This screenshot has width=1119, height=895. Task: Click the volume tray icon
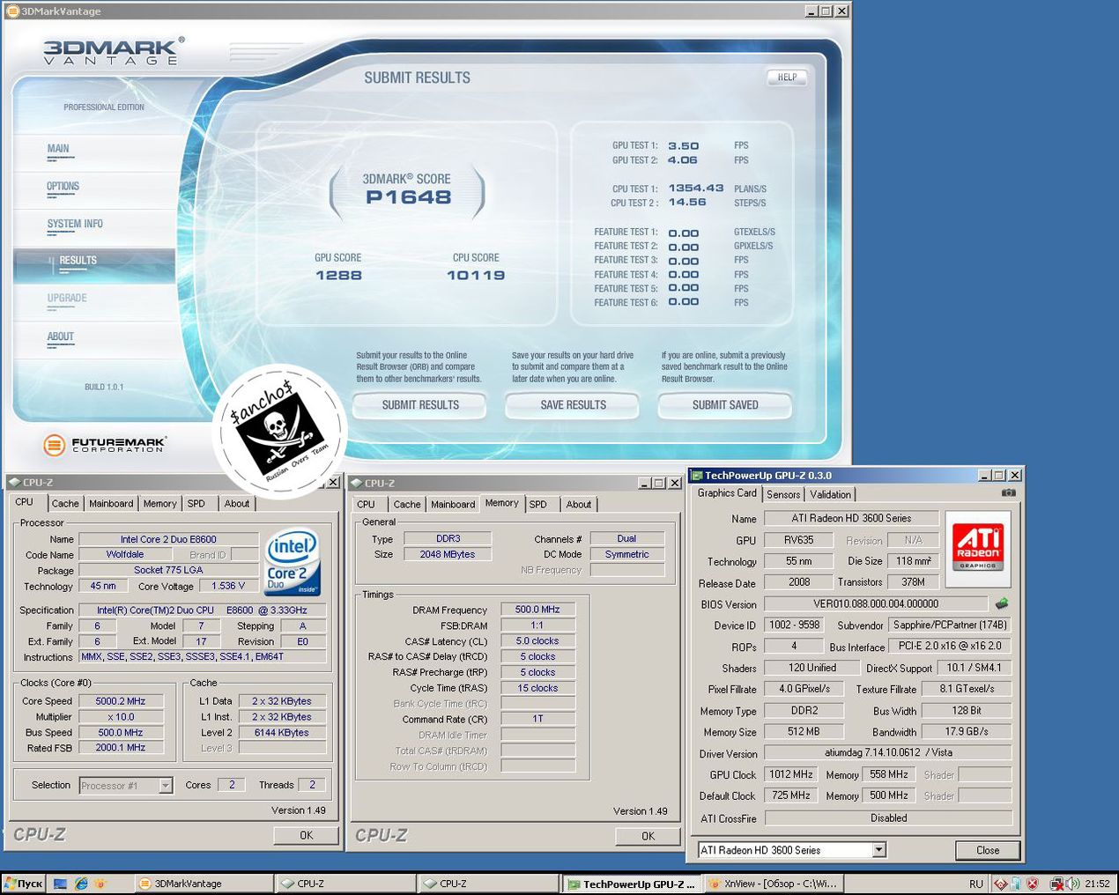(x=1072, y=884)
